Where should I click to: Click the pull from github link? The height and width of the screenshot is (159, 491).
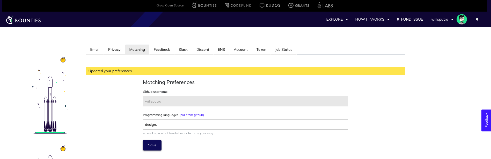(x=192, y=115)
